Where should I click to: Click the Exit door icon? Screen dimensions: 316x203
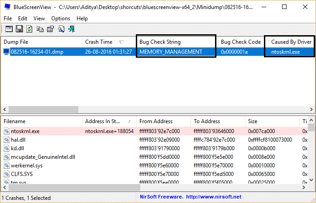(72, 29)
